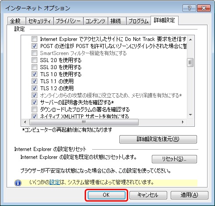
Task: Check the Do Not Track request option
Action: tap(34, 39)
